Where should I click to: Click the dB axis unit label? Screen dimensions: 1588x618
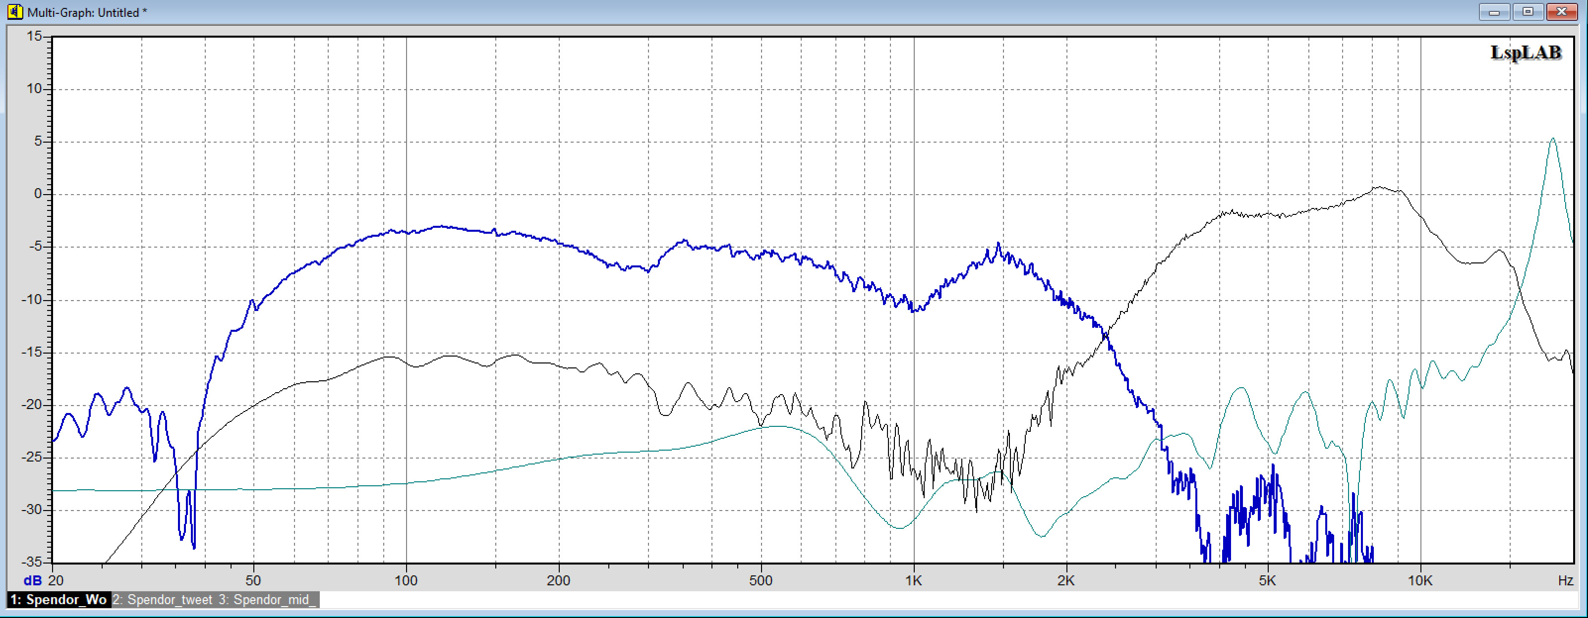click(32, 580)
